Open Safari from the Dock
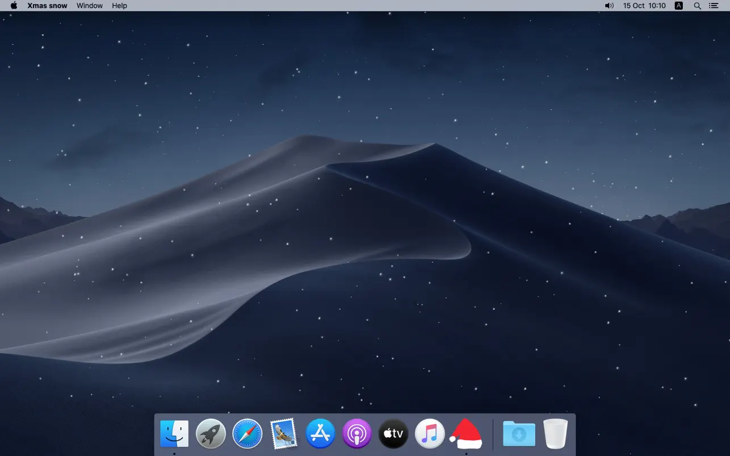This screenshot has height=456, width=730. click(x=247, y=433)
